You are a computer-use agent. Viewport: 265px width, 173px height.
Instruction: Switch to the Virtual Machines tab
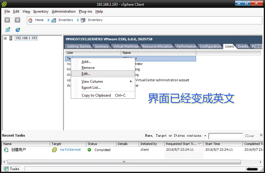pyautogui.click(x=126, y=46)
